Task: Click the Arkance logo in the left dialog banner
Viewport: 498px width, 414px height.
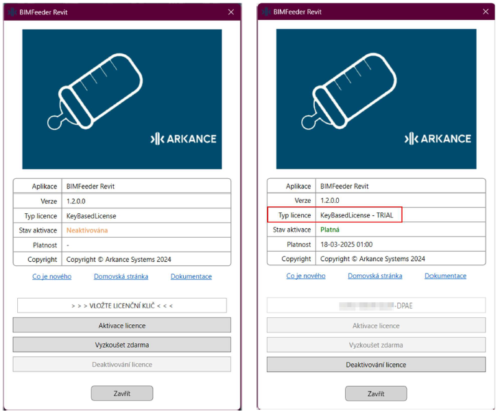Action: [x=183, y=138]
